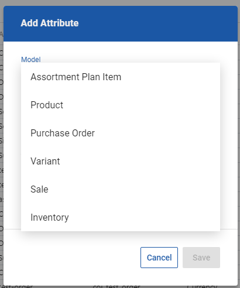The width and height of the screenshot is (240, 288).
Task: Click the greyed-out Save button
Action: tap(201, 258)
